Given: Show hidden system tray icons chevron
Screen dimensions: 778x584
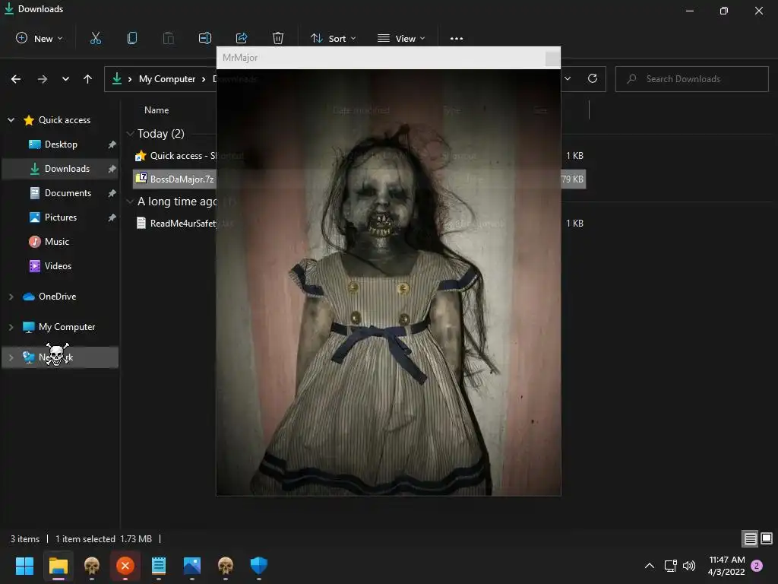Looking at the screenshot, I should [649, 566].
